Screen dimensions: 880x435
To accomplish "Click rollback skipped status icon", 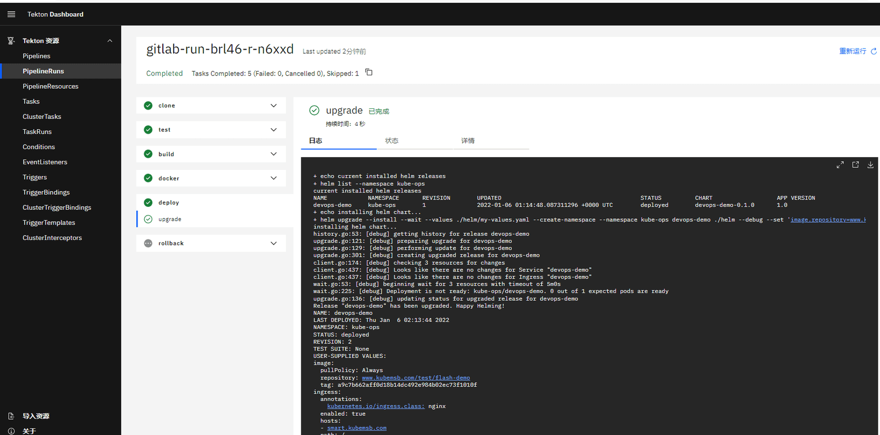I will (x=148, y=243).
